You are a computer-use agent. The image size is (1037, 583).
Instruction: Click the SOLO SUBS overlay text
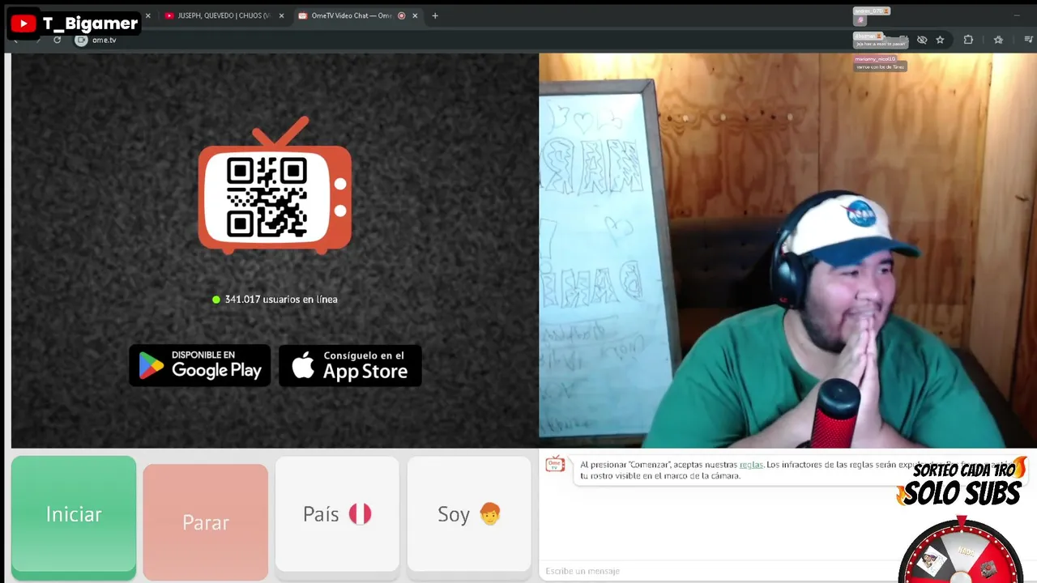coord(962,492)
